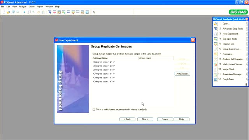Click Advanced Crop Tools icon in Quick Guide
The image size is (249, 140).
216,29
